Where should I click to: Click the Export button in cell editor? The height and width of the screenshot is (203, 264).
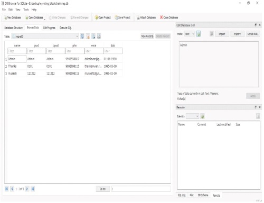(237, 34)
